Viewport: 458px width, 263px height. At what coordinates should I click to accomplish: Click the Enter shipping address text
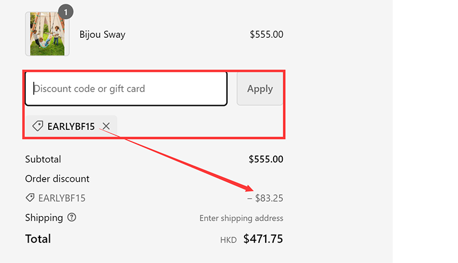pos(241,218)
